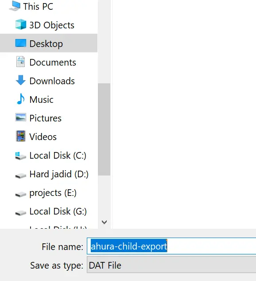
Task: Click the Local Disk (C:) drive icon
Action: [x=20, y=156]
